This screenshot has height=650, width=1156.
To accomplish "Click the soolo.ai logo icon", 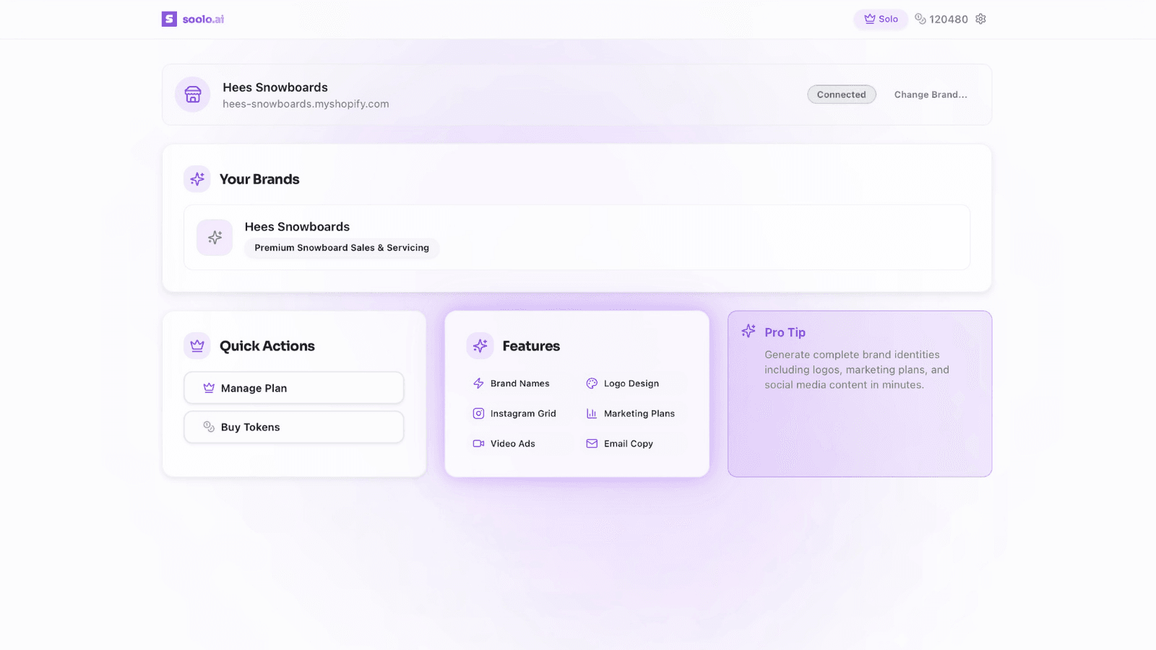I will tap(169, 19).
